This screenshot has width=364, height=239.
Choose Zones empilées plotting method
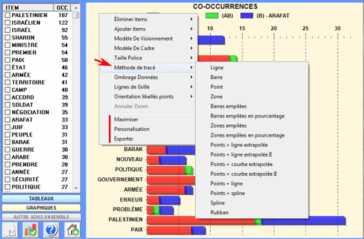[252, 126]
